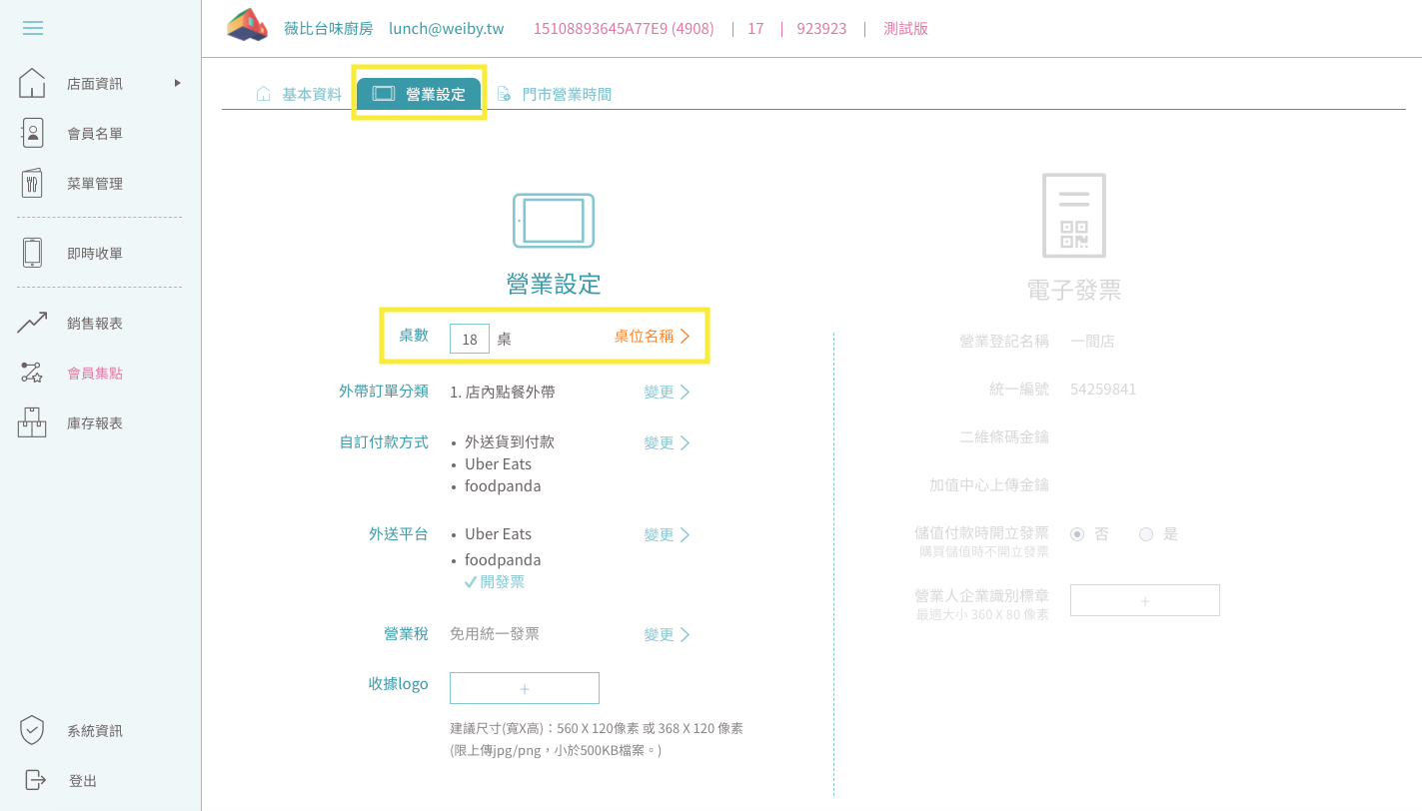
Task: Switch to 基本資料 tab
Action: click(x=300, y=95)
